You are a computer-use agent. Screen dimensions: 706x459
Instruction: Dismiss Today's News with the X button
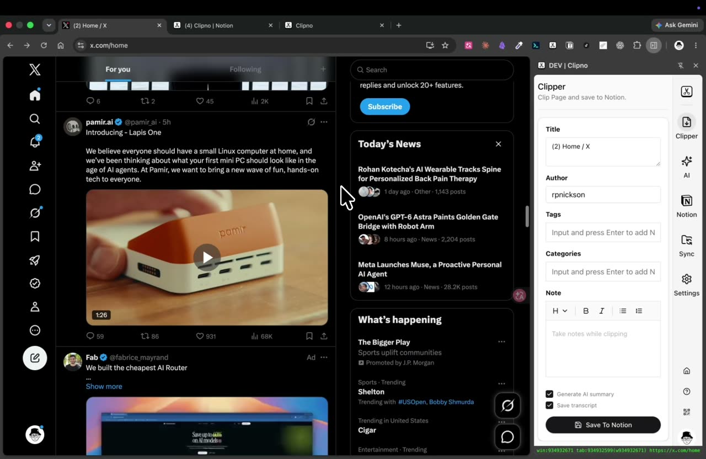click(498, 144)
